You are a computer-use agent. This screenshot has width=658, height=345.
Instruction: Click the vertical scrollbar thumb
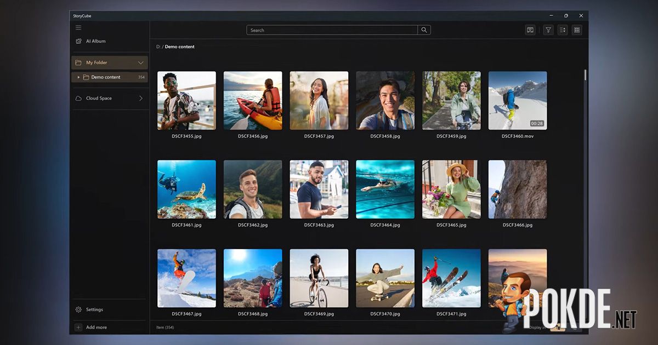pos(585,74)
